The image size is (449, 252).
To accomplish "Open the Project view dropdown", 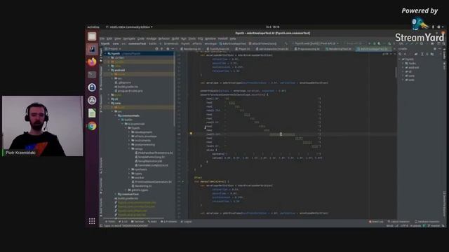I will (113, 49).
